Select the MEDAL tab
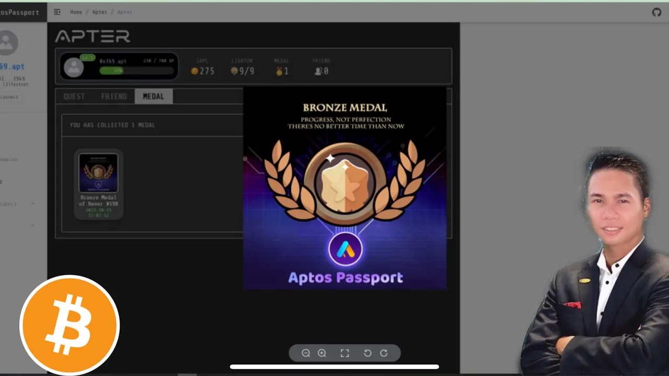This screenshot has width=669, height=376. click(154, 96)
